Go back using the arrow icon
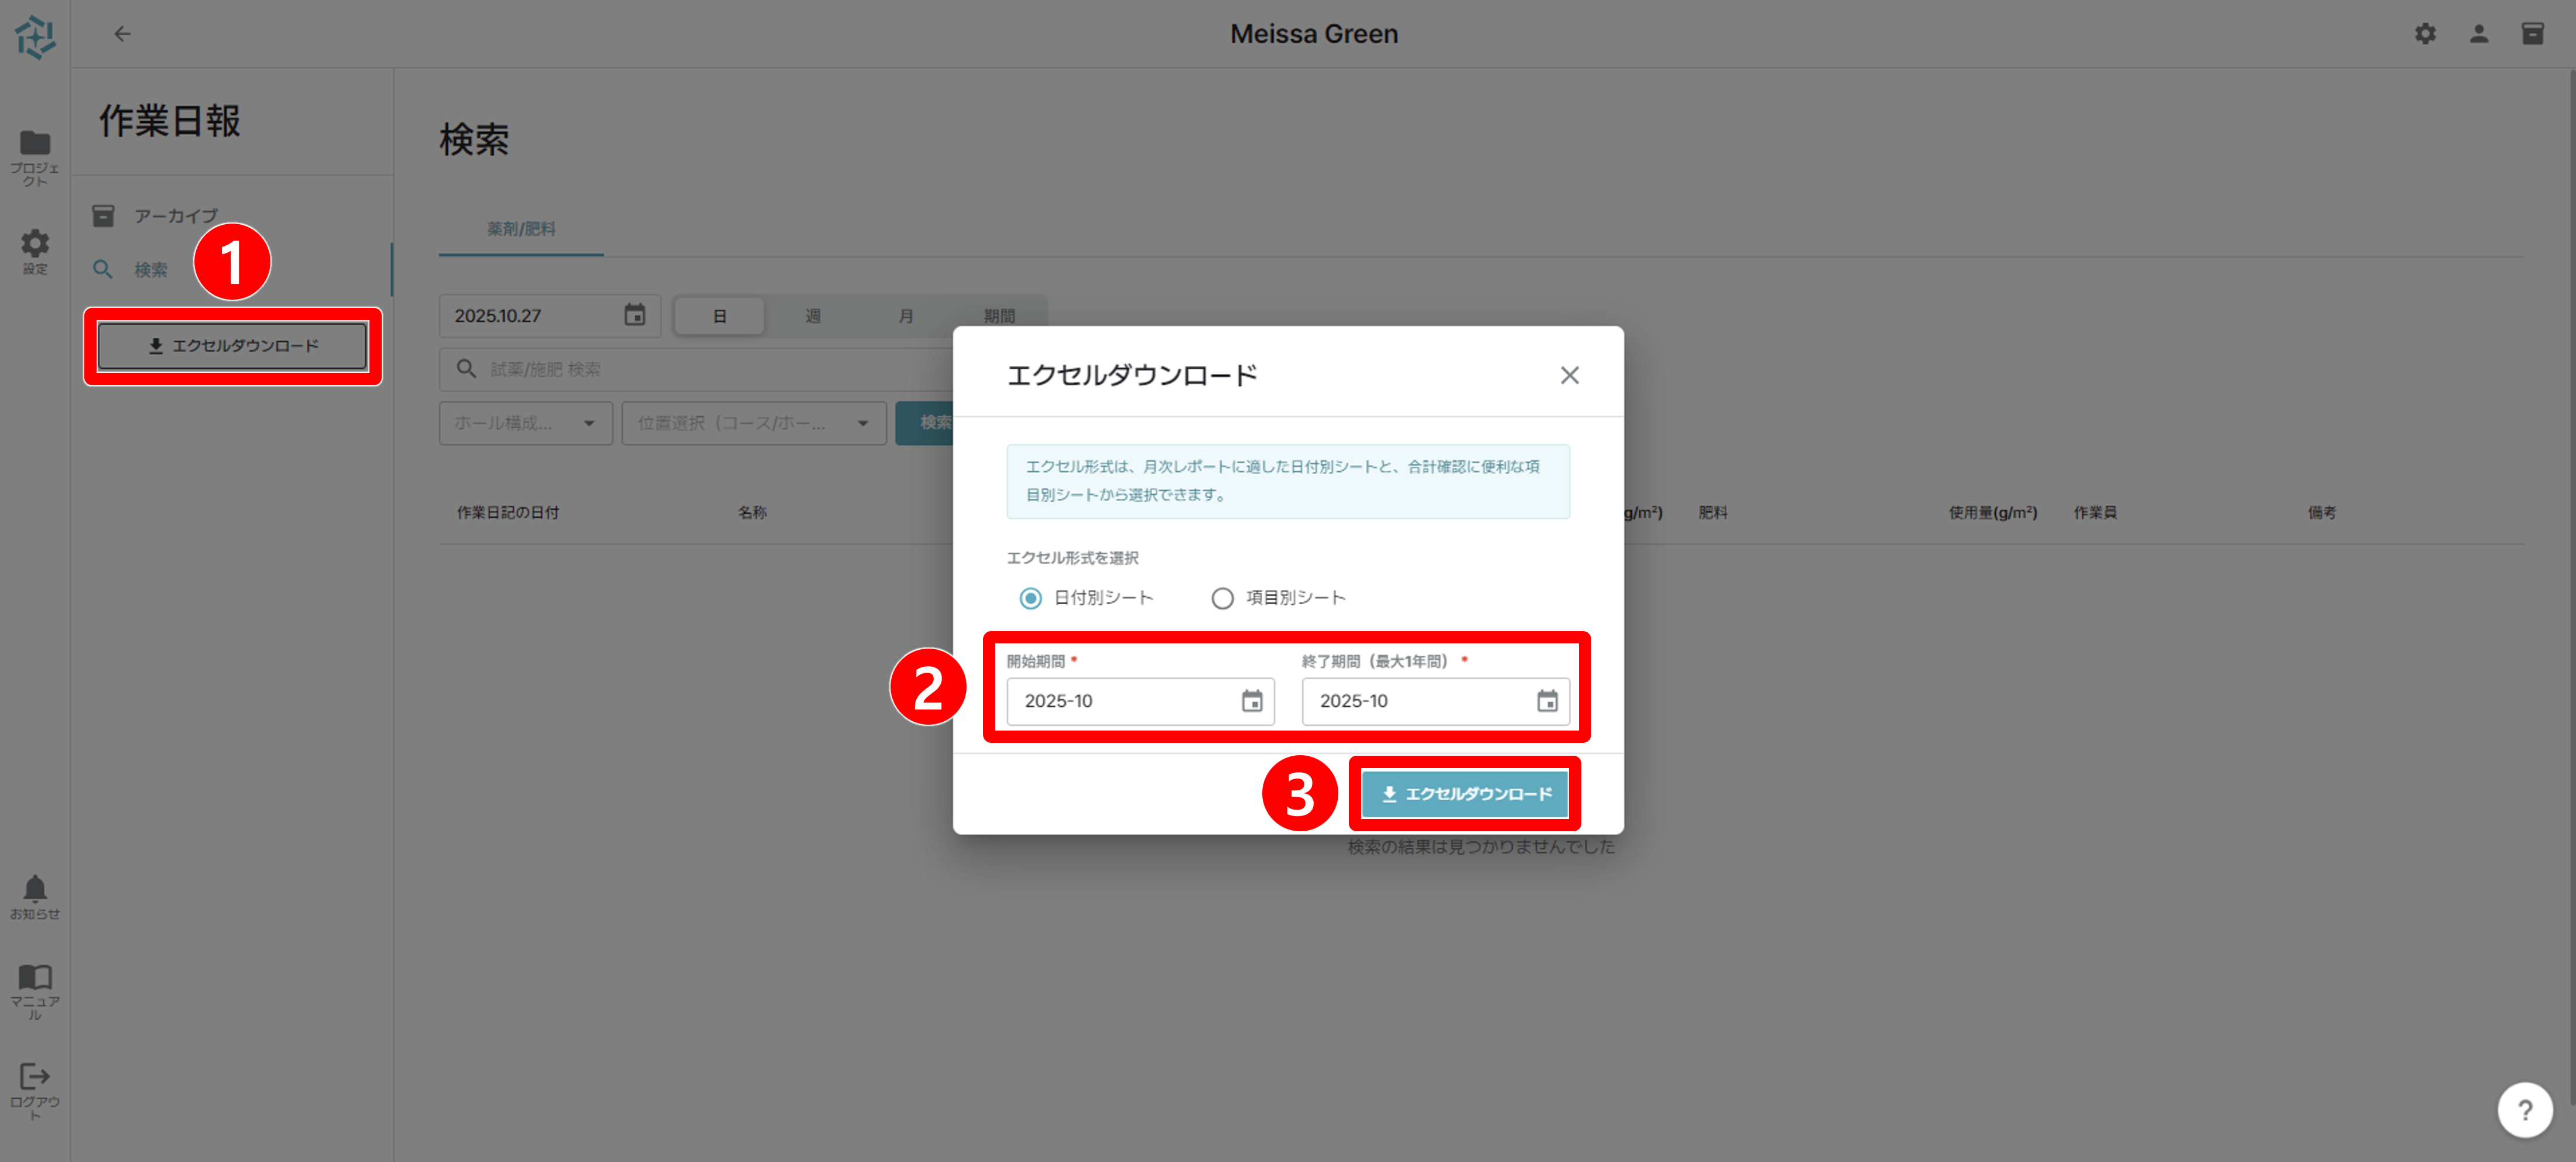 click(x=122, y=34)
